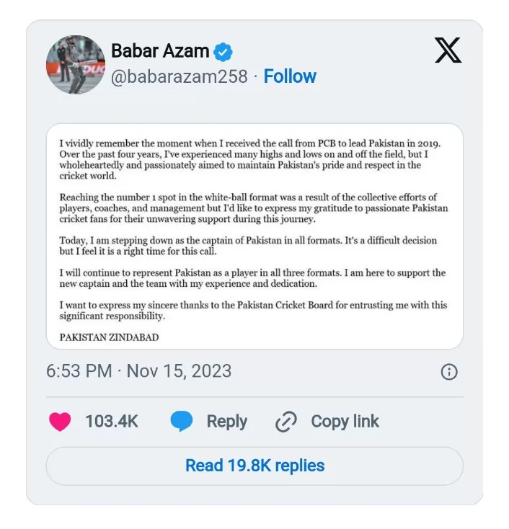Follow the Babar Azam account
Screen dimensions: 509x529
pyautogui.click(x=290, y=76)
